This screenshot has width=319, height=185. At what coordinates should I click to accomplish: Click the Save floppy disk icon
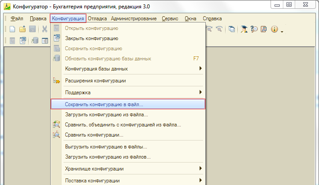[x=32, y=29]
